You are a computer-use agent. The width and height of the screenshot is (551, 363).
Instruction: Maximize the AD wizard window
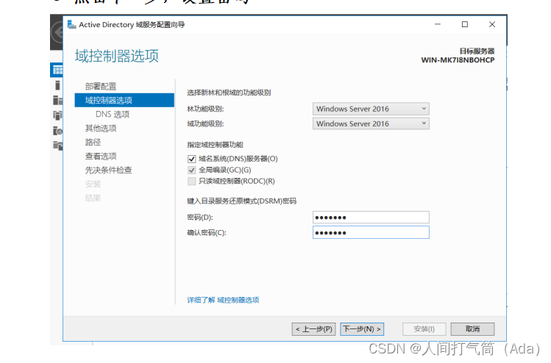pos(464,24)
